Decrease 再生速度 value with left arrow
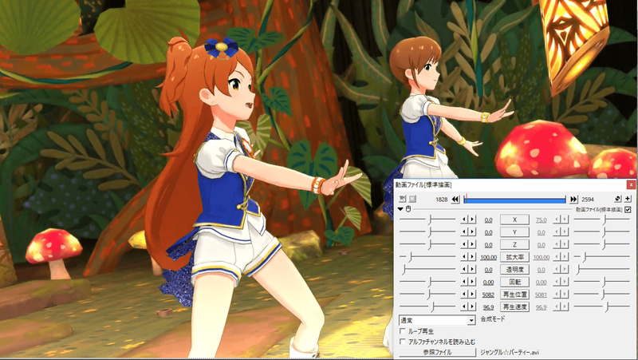This screenshot has width=638, height=360. click(463, 307)
